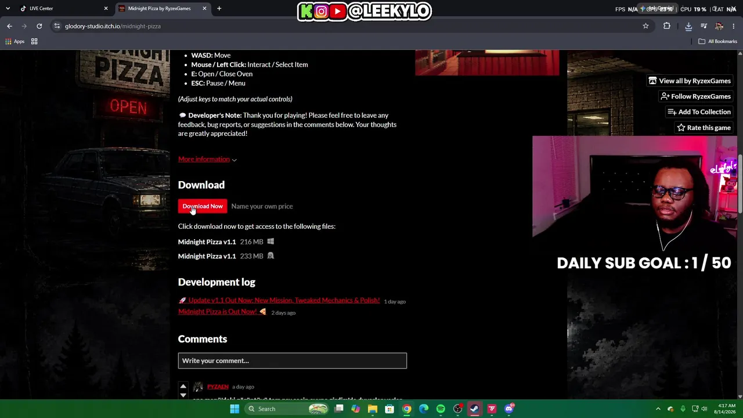The width and height of the screenshot is (743, 418).
Task: Open the Windows Start menu
Action: [x=235, y=409]
